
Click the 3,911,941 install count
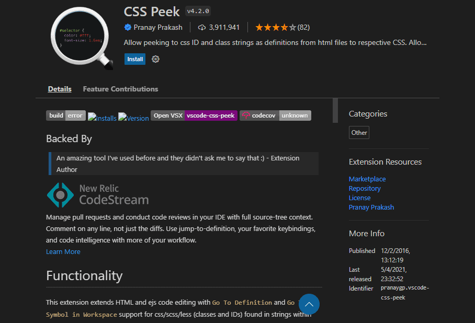[224, 27]
